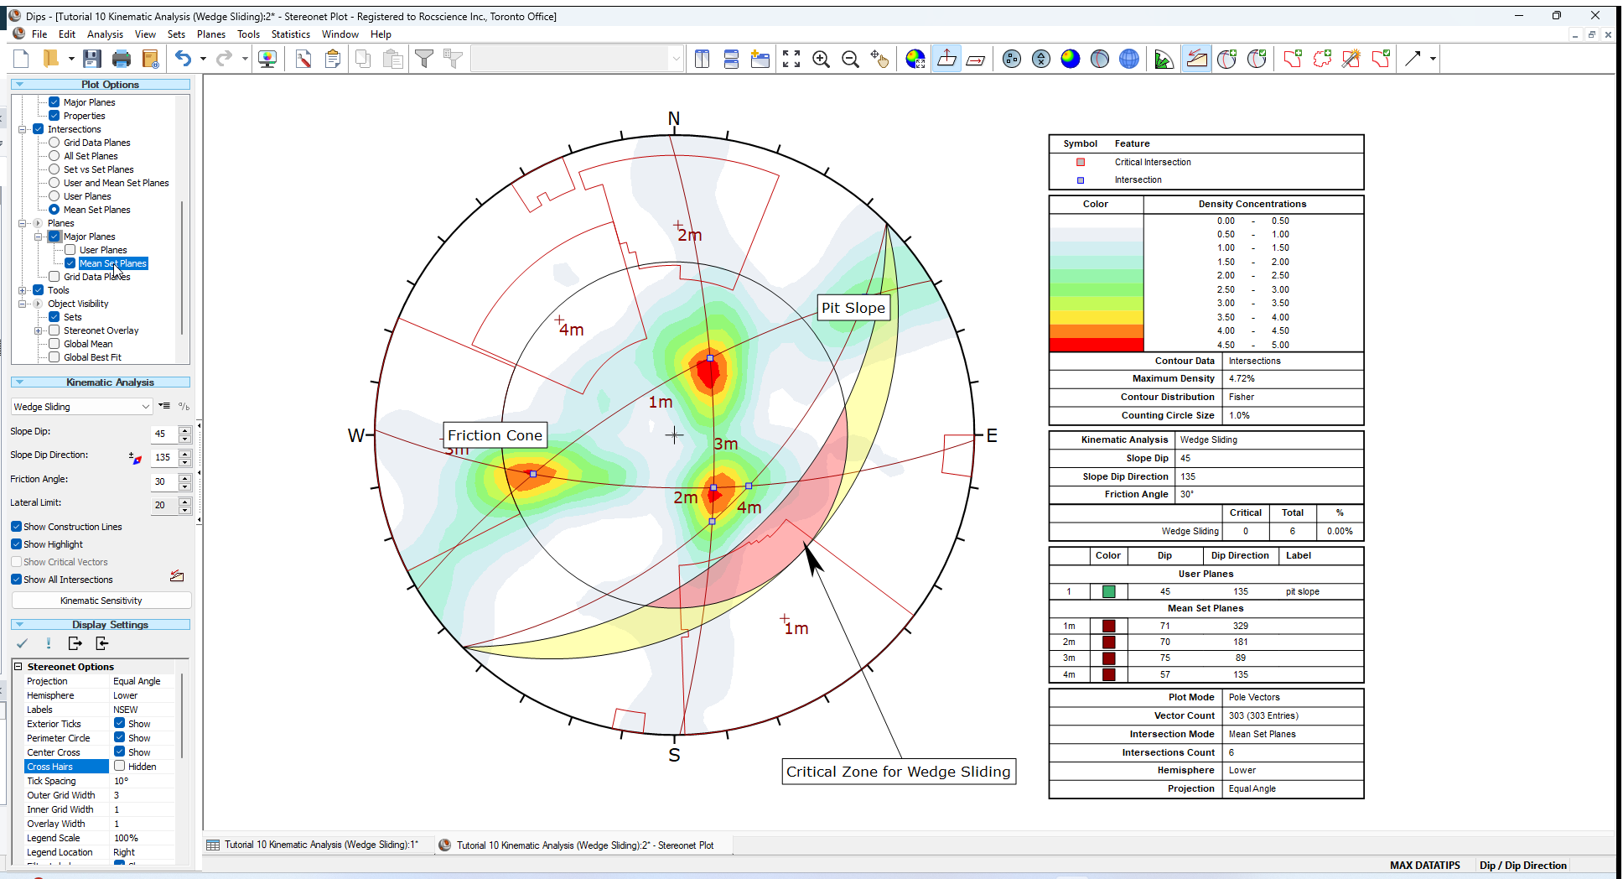Print the current stereonet plot
This screenshot has height=879, width=1623.
click(x=122, y=58)
